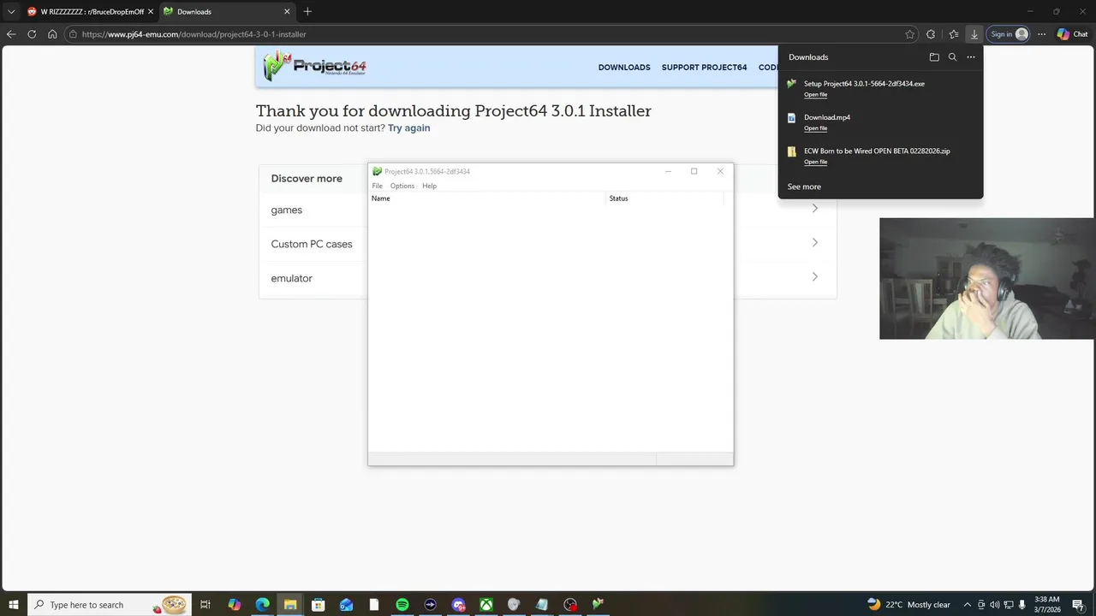Close the Downloads browser tab
Viewport: 1096px width, 616px height.
[287, 12]
